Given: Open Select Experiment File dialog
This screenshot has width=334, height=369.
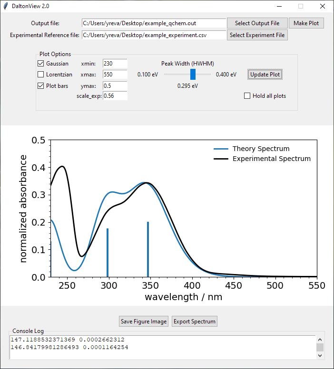Looking at the screenshot, I should pos(257,35).
